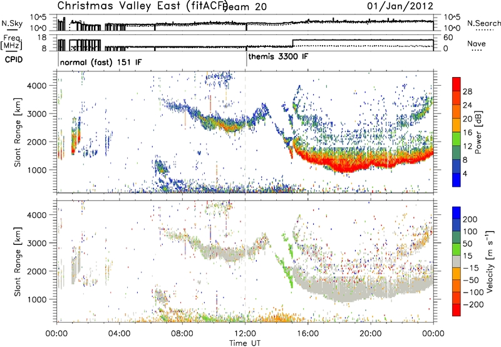
Task: Click the 'Time UT' axis label
Action: pos(245,343)
